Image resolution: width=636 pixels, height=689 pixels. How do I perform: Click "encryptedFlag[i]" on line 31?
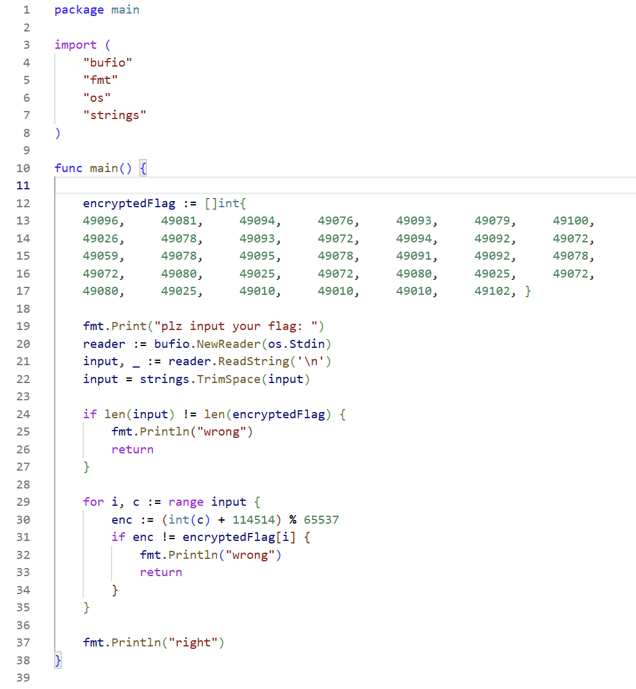point(239,537)
